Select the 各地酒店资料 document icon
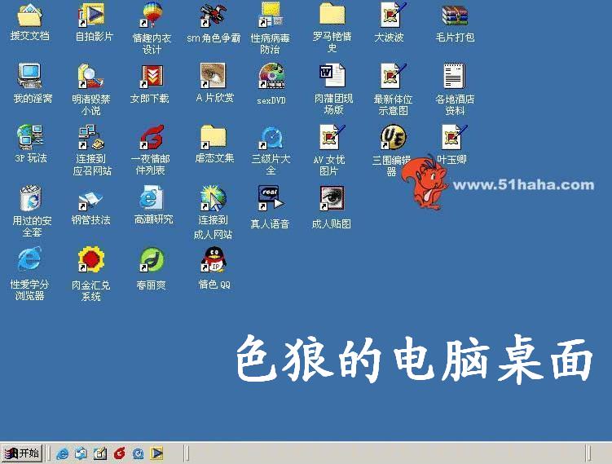 (x=454, y=77)
